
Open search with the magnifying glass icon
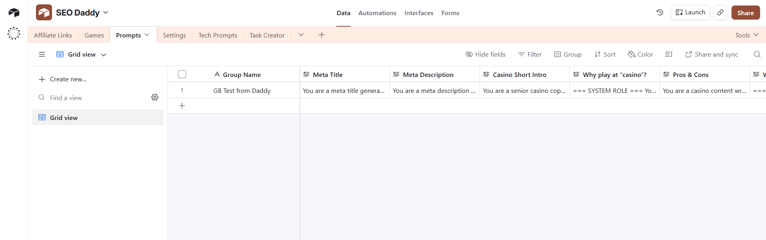[x=757, y=55]
